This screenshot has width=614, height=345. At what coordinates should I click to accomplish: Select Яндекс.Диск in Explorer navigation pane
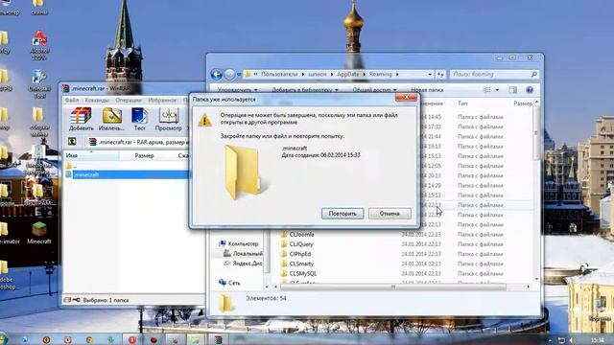click(x=243, y=264)
